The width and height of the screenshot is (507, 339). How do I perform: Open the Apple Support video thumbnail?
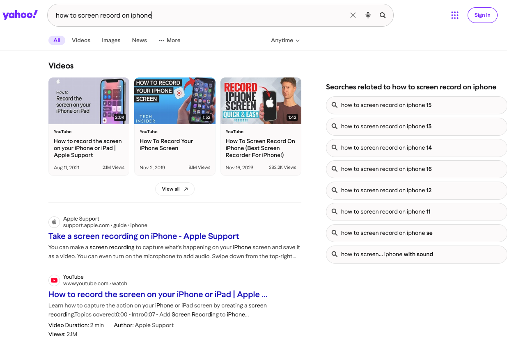click(89, 101)
